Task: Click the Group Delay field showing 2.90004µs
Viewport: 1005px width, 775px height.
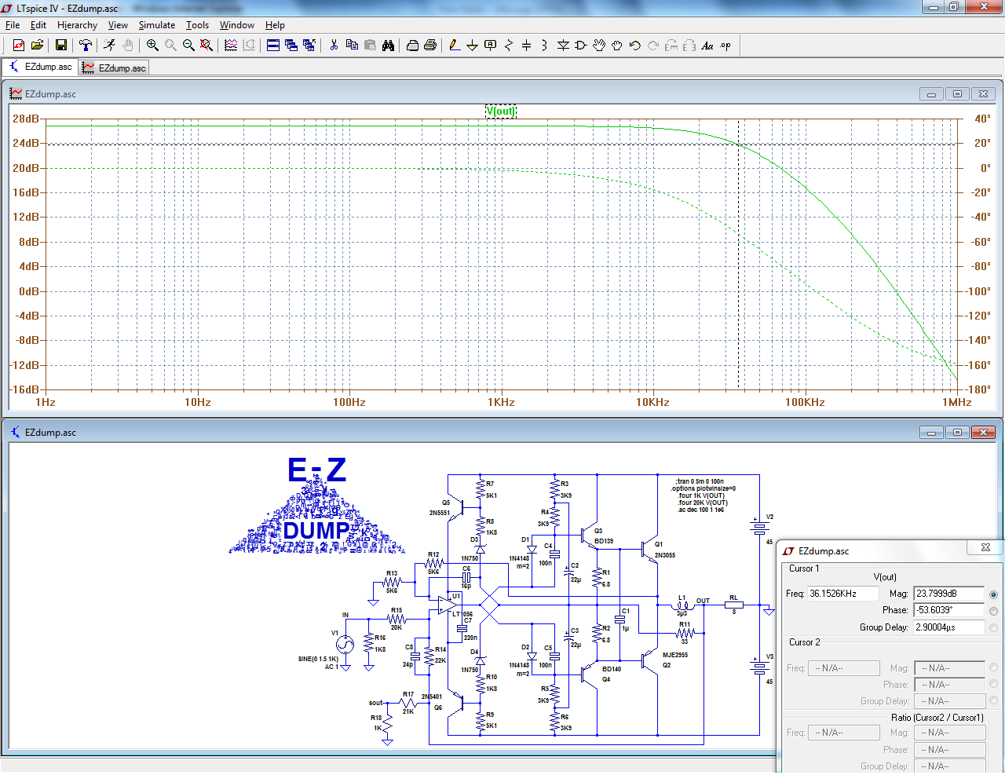Action: point(949,627)
